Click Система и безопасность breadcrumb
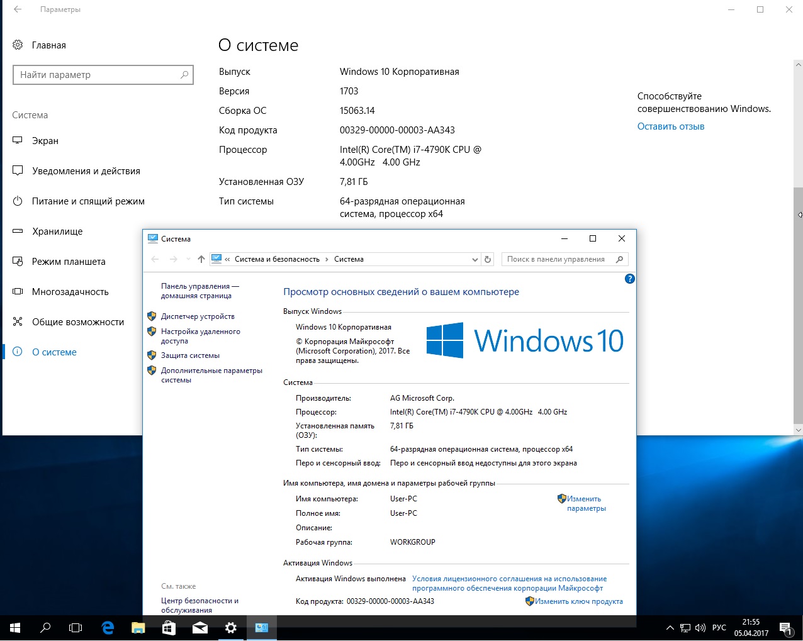The image size is (803, 641). pos(277,259)
